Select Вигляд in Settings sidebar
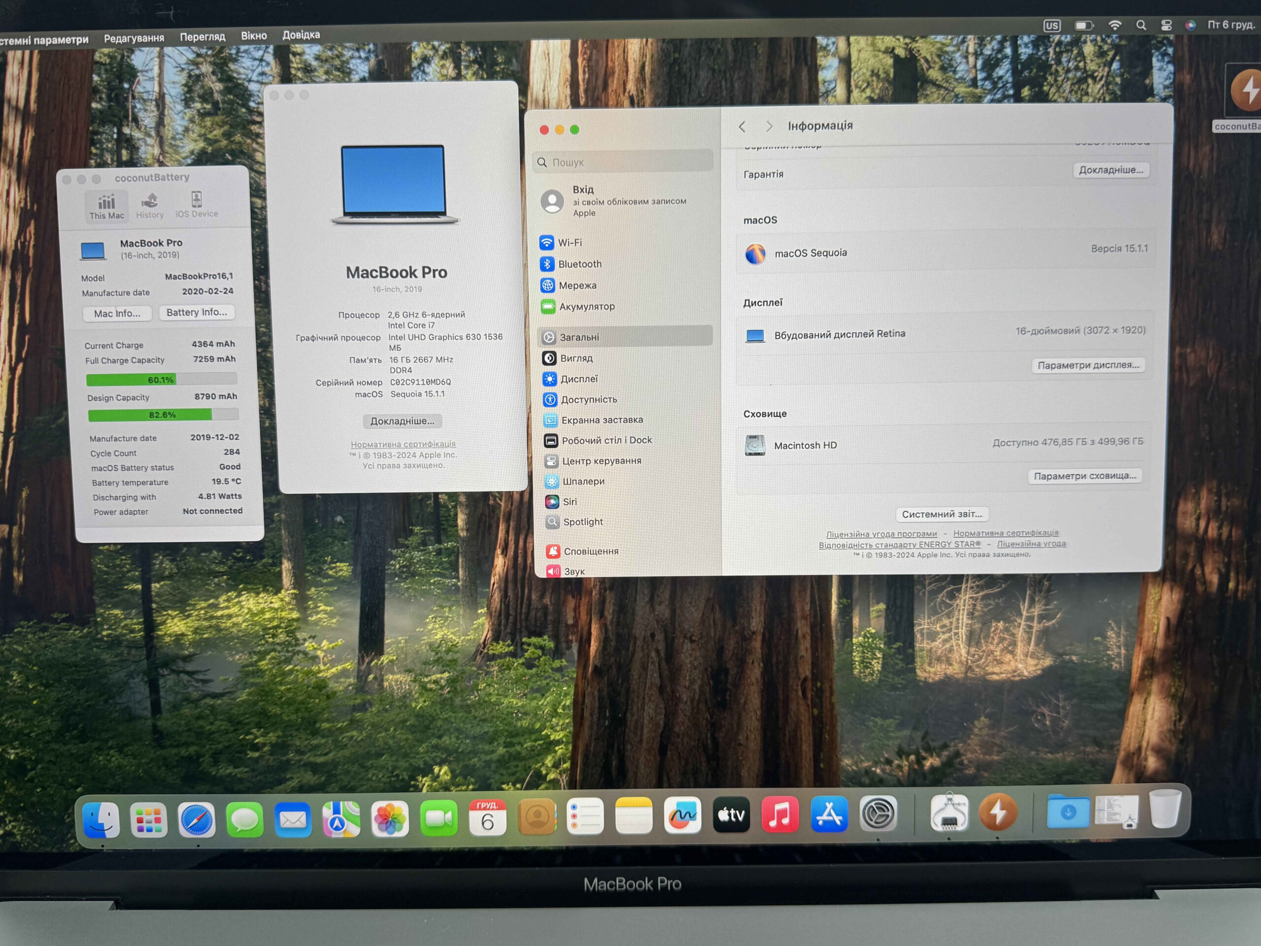 pyautogui.click(x=625, y=358)
